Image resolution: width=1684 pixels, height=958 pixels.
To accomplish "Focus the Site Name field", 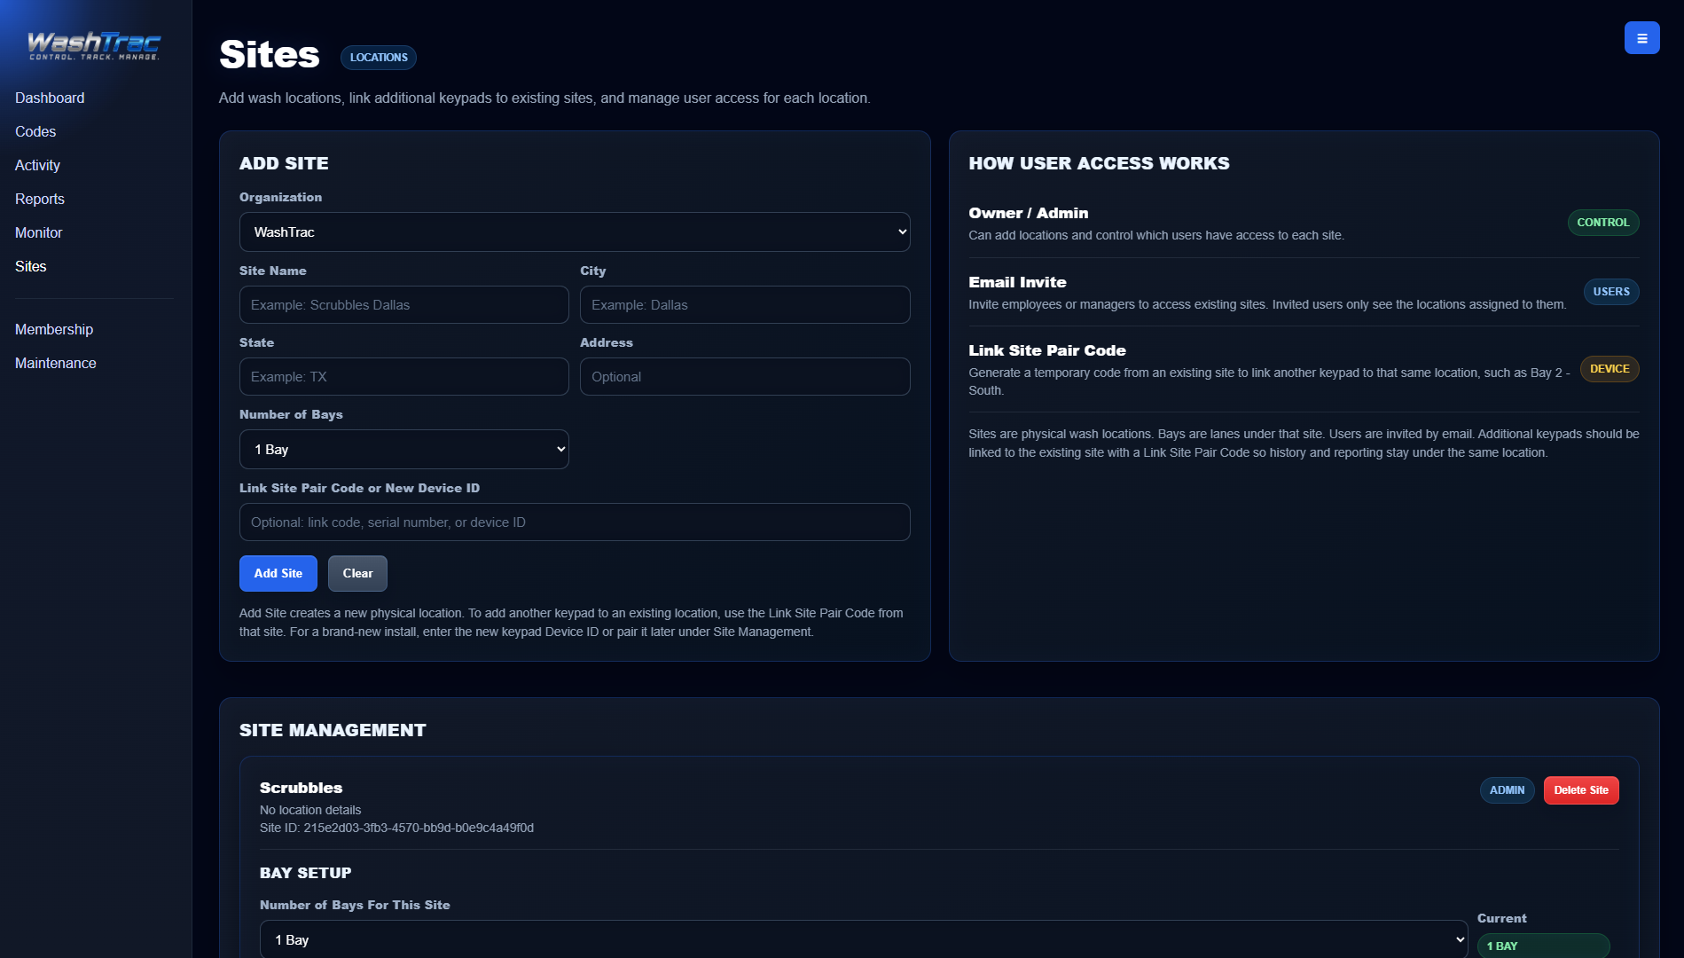I will tap(404, 304).
